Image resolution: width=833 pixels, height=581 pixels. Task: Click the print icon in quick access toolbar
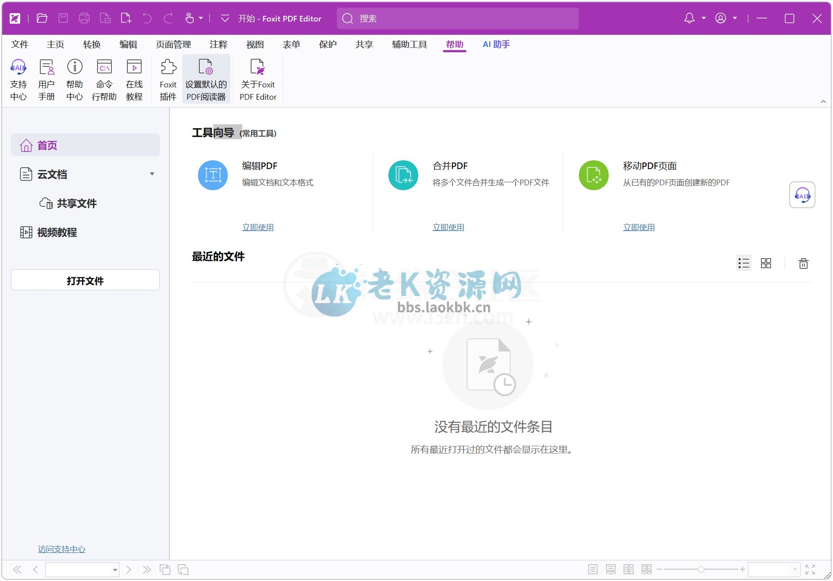coord(84,18)
